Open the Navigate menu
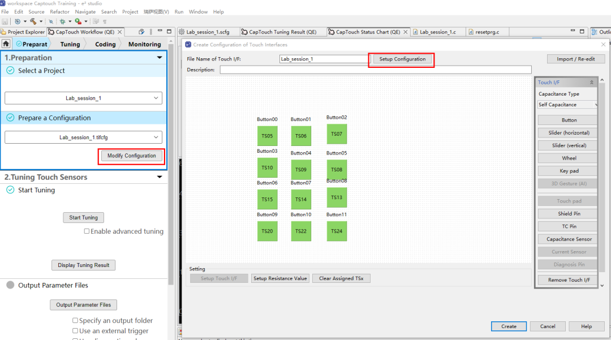Screen dimensions: 611x340 click(85, 12)
